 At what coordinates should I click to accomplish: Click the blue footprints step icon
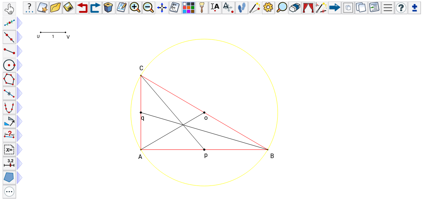[242, 8]
